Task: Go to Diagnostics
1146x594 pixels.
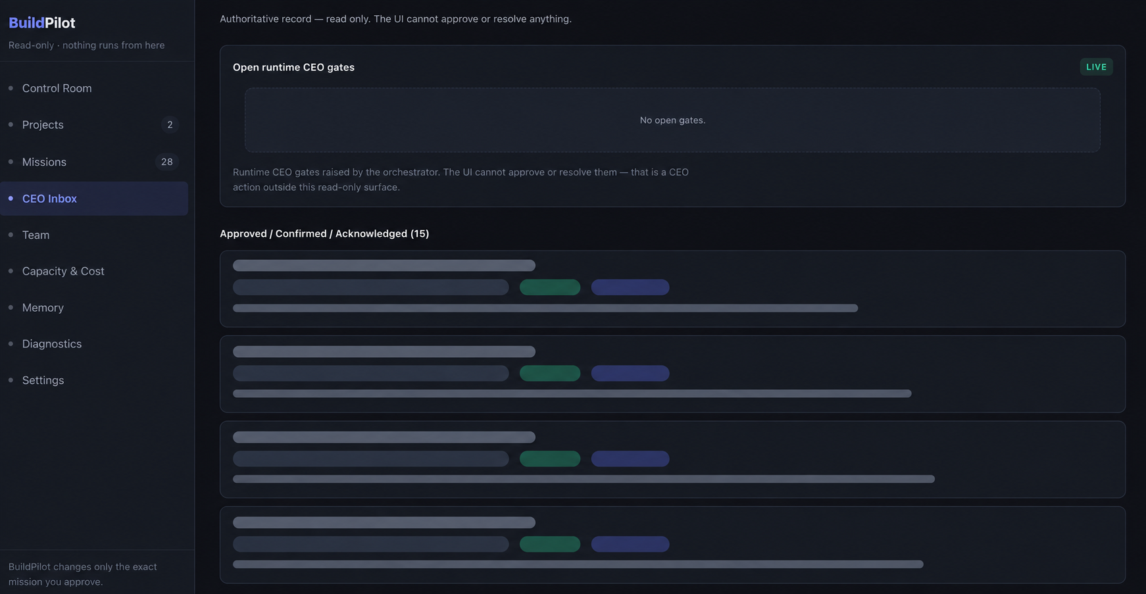Action: pyautogui.click(x=94, y=344)
